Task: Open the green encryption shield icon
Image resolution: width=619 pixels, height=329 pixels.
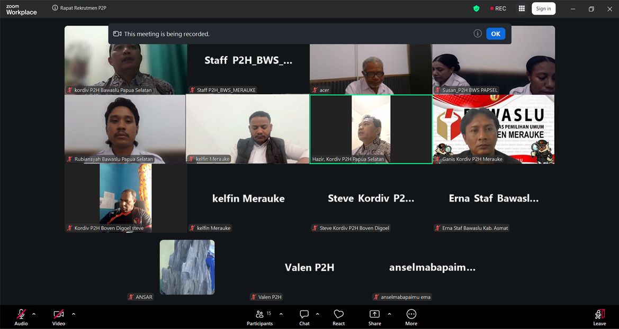Action: 476,8
